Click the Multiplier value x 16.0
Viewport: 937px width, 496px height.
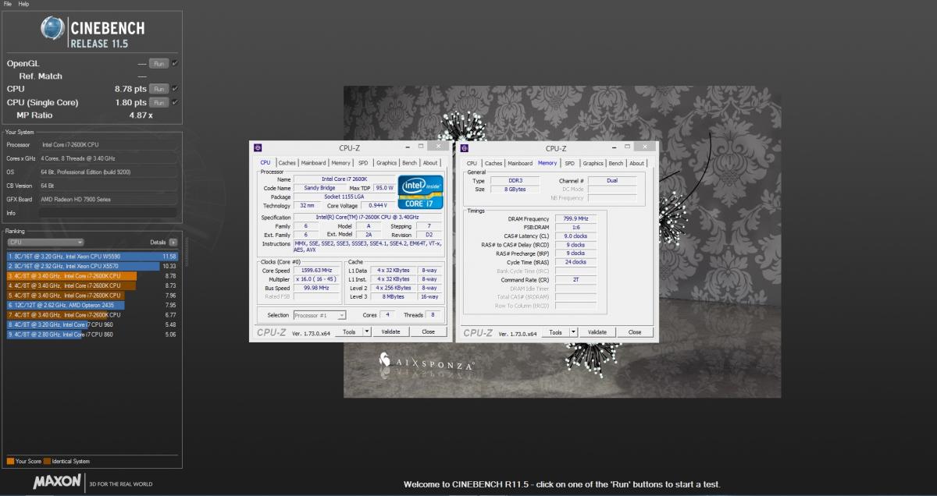tap(315, 278)
